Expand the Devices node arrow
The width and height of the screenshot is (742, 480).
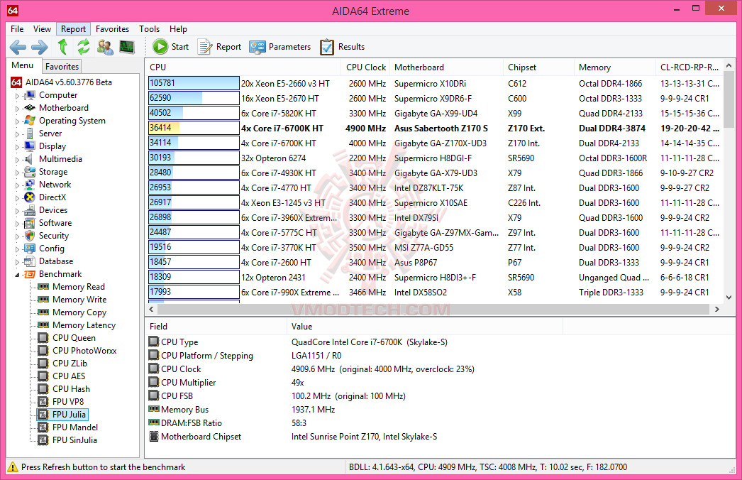[x=17, y=211]
